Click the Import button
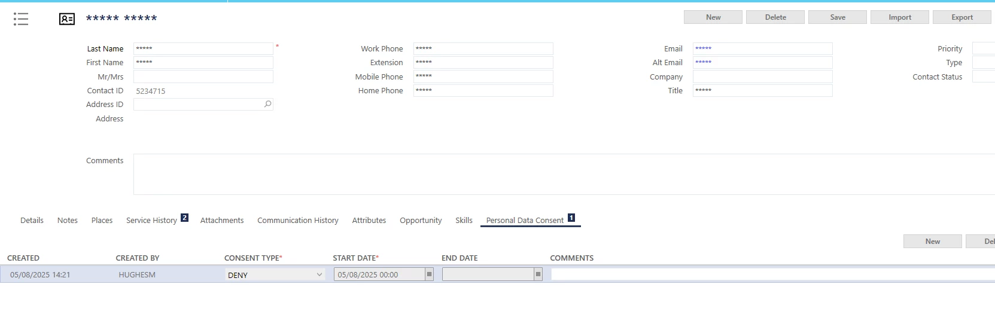The image size is (995, 333). 900,17
